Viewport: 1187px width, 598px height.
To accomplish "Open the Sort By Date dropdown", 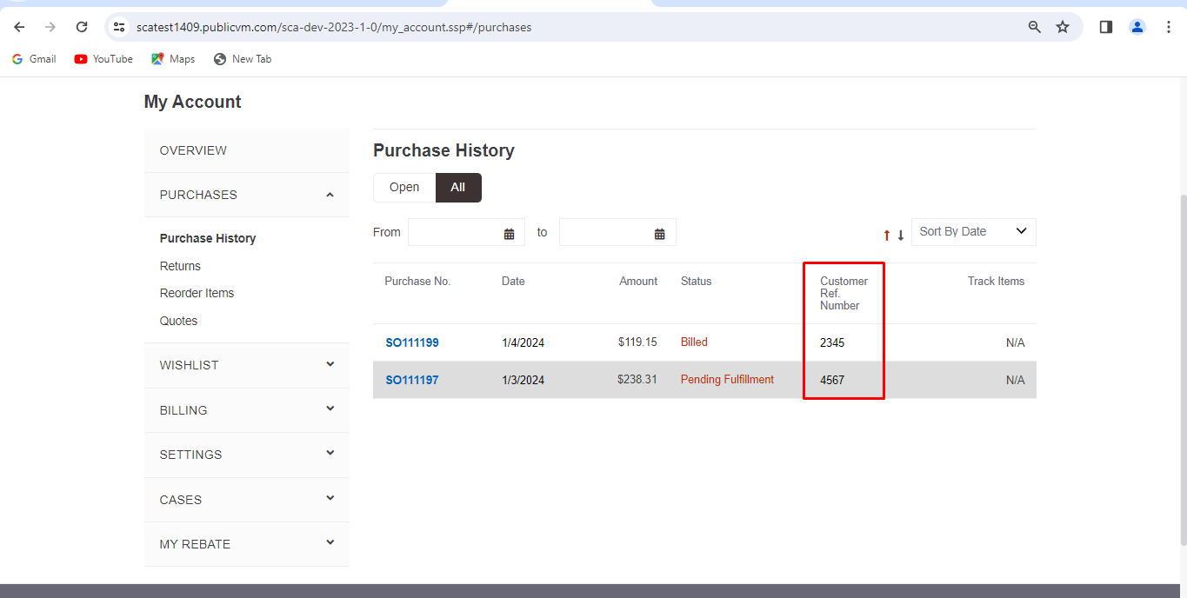I will pyautogui.click(x=973, y=232).
